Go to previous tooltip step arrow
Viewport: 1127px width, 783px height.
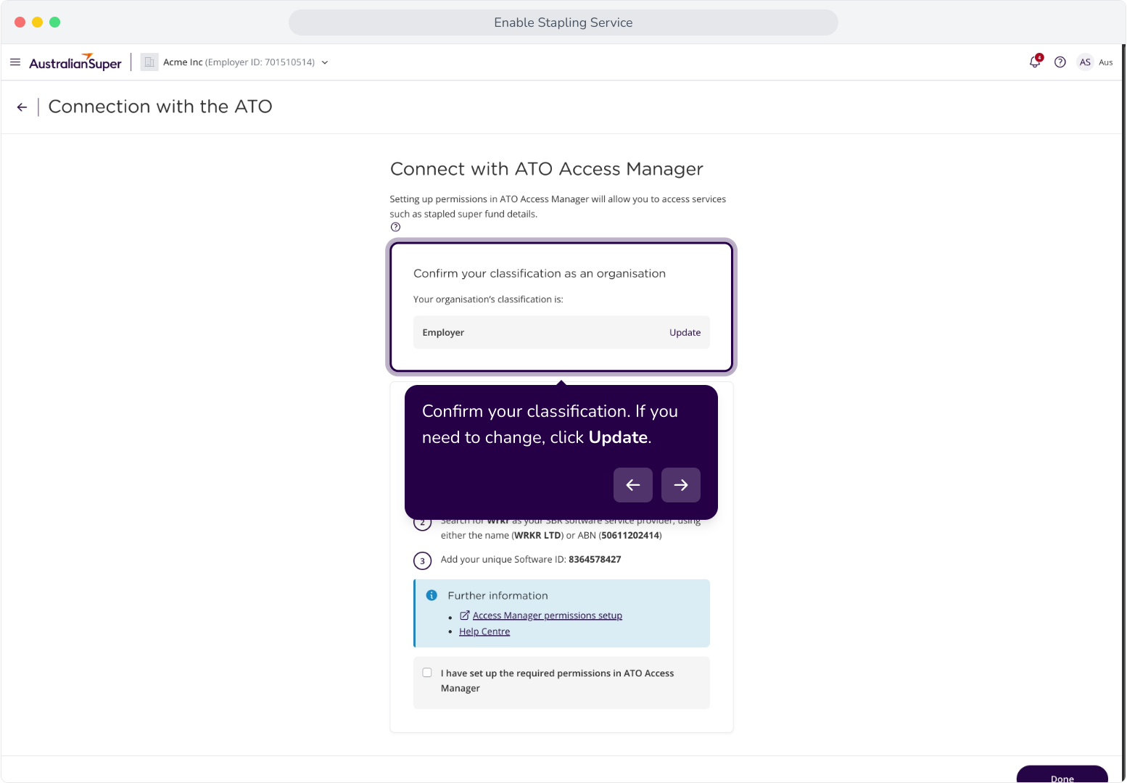point(633,485)
